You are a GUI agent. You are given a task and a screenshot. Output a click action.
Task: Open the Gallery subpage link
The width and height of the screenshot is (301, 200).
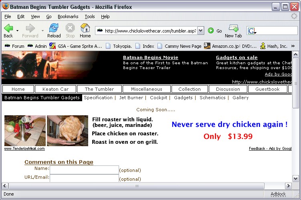(240, 98)
